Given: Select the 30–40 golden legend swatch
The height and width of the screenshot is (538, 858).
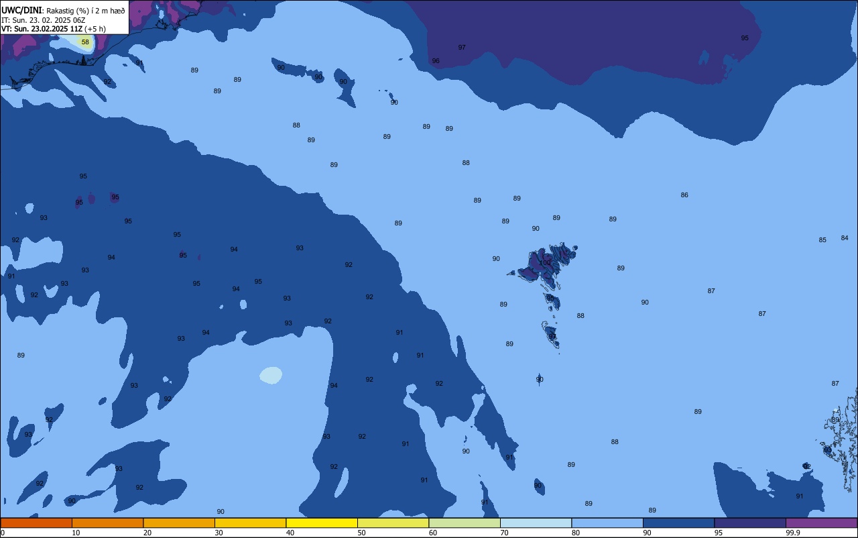Looking at the screenshot, I should 250,523.
